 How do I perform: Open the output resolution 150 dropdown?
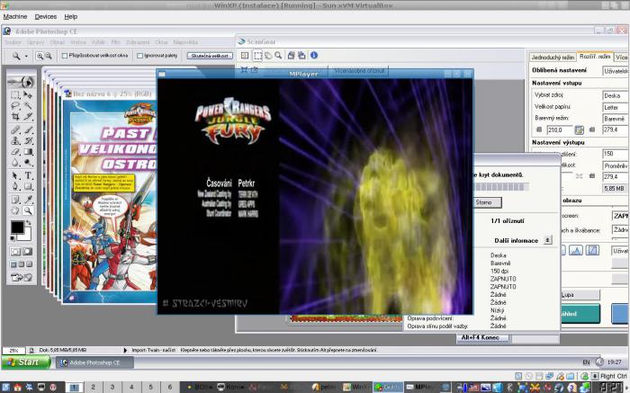pyautogui.click(x=616, y=154)
